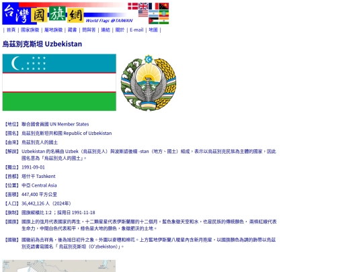This screenshot has height=272, width=363.
Task: Click the 【由來】 label
Action: point(11,142)
